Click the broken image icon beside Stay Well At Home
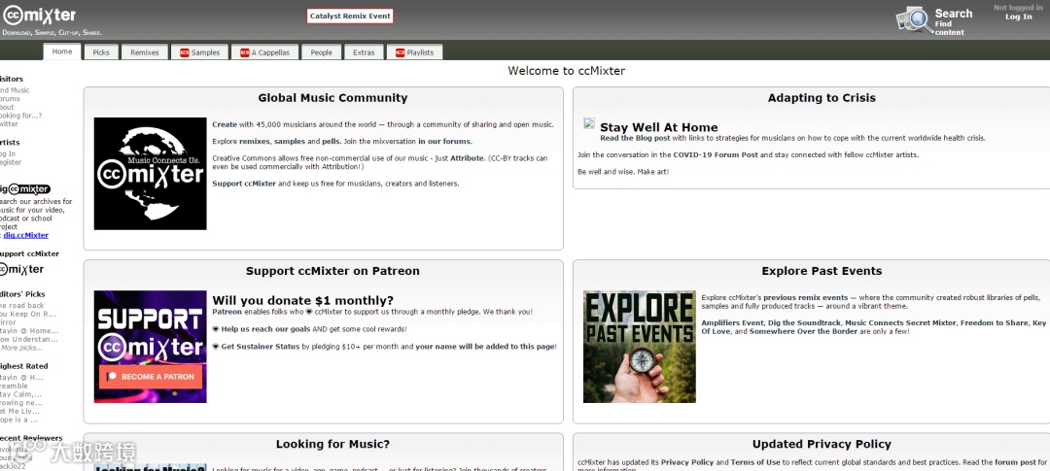Screen dimensions: 1050x471 [589, 123]
